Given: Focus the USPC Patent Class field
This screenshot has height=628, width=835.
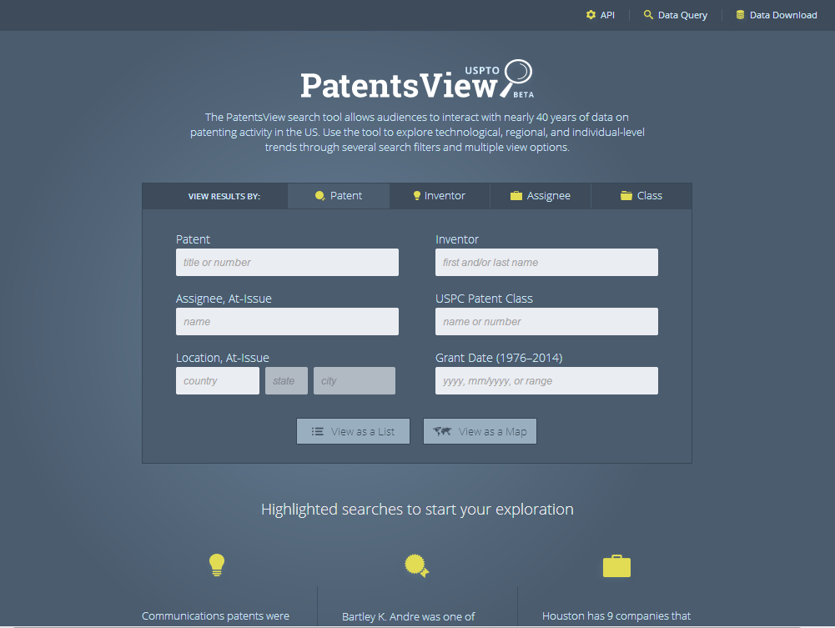Looking at the screenshot, I should [x=546, y=322].
